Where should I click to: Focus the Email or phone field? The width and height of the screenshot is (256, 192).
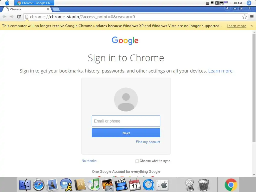(x=126, y=121)
